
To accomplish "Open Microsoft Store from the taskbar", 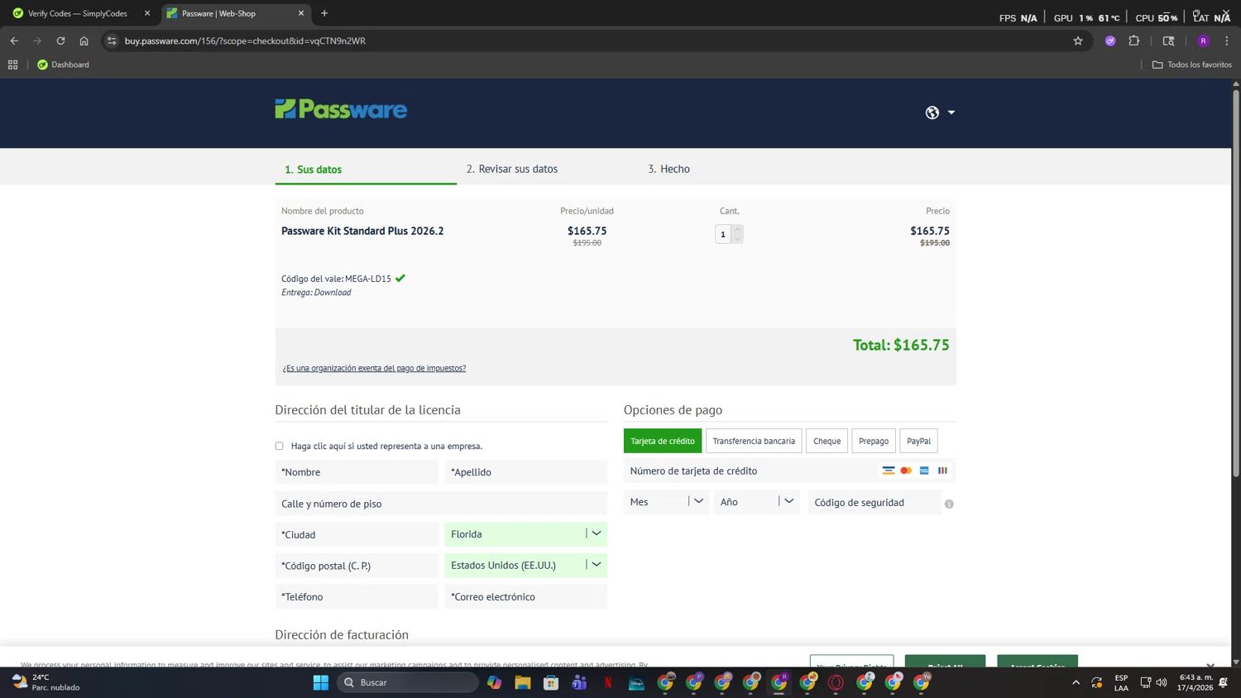I will [551, 682].
